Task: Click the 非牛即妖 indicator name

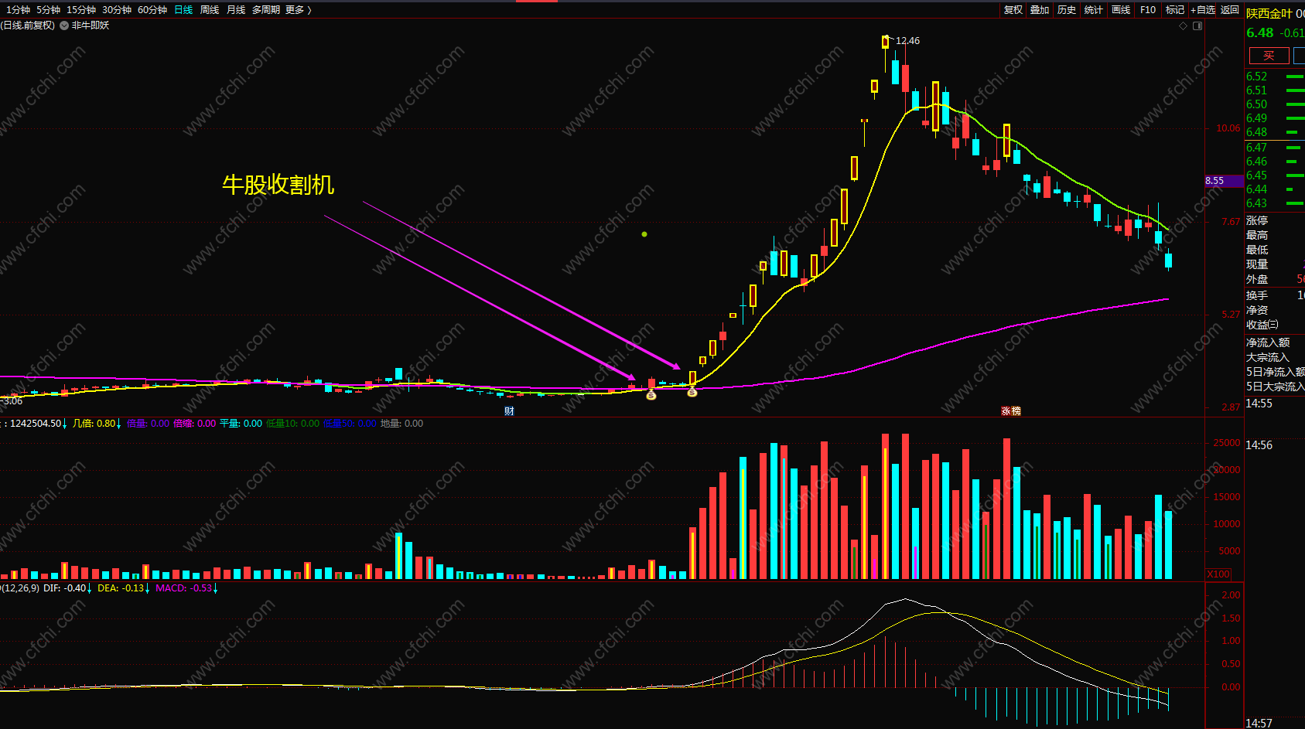Action: coord(91,26)
